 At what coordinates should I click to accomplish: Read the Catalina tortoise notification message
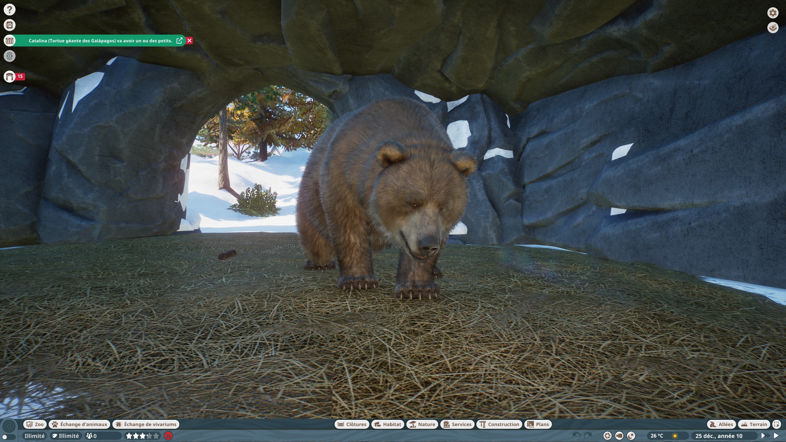(x=100, y=41)
